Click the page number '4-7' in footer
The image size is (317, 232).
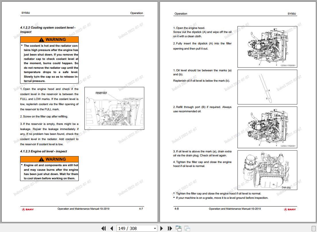click(141, 209)
